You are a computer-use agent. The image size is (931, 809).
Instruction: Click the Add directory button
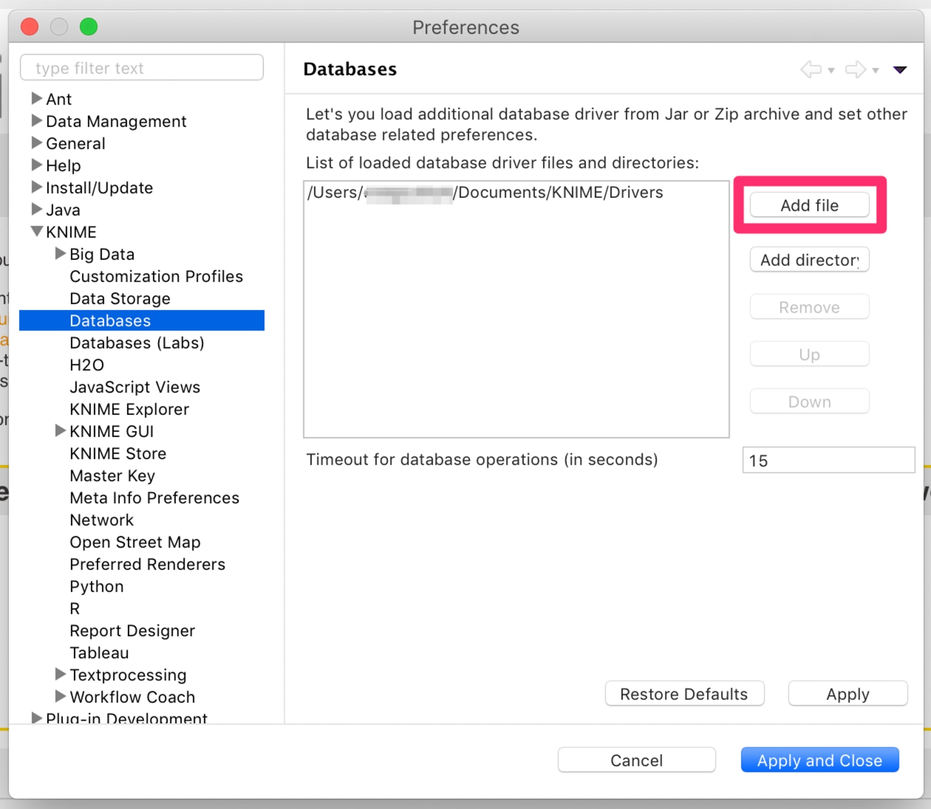809,260
